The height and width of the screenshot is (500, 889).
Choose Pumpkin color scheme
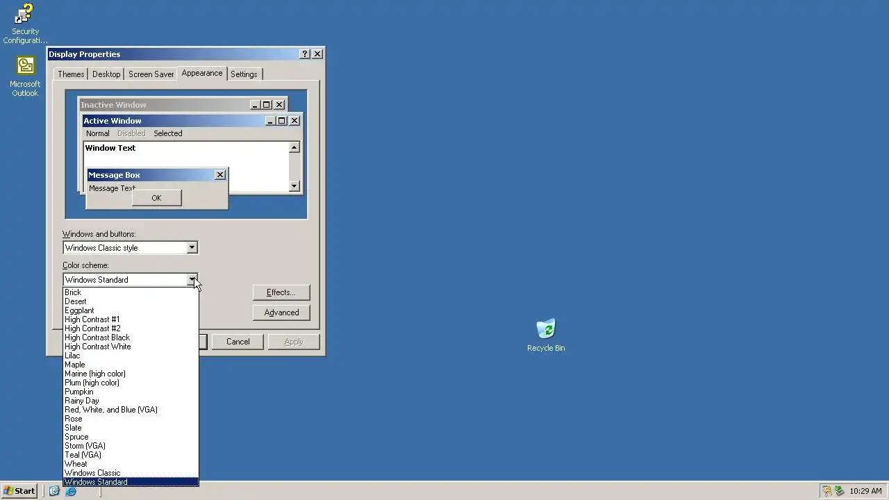[x=131, y=392]
